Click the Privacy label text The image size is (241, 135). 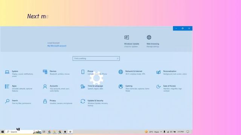pos(53,100)
